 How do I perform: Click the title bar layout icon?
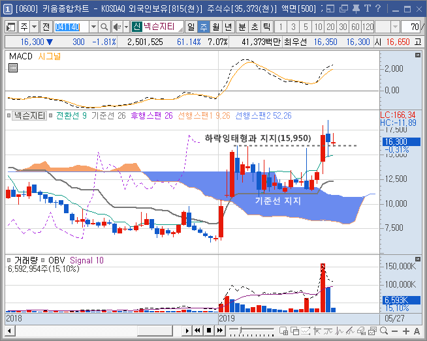(x=330, y=9)
